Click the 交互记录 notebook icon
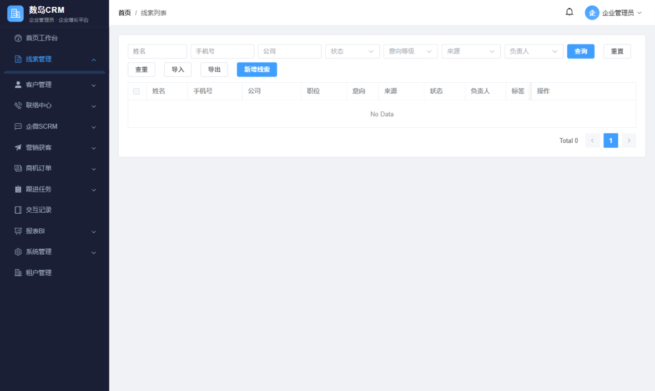The width and height of the screenshot is (655, 391). pos(18,210)
